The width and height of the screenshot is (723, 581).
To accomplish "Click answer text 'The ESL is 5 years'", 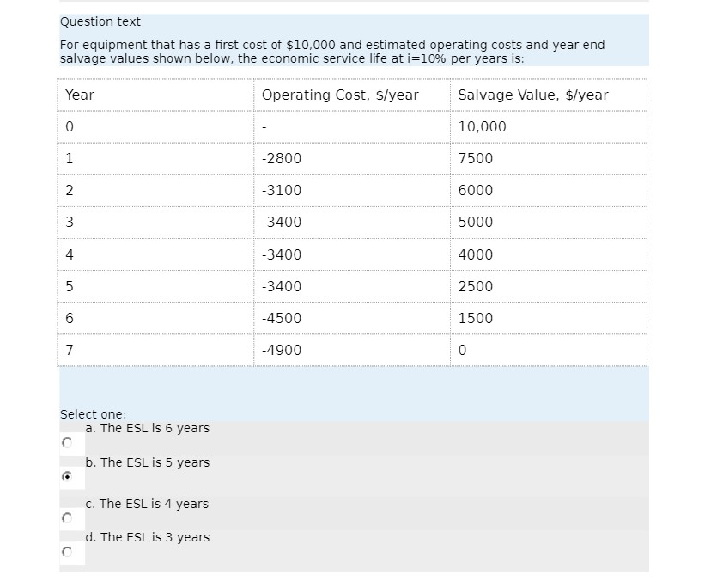I will click(148, 462).
